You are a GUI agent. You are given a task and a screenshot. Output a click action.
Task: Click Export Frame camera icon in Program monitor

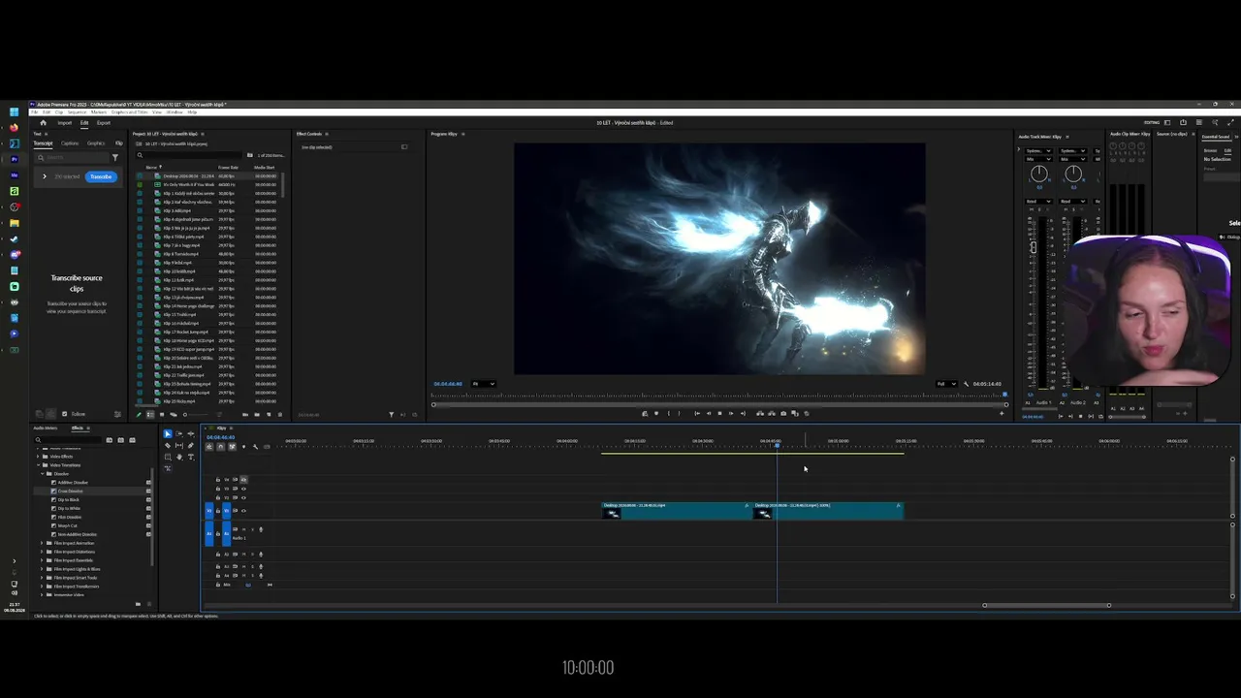coord(783,414)
